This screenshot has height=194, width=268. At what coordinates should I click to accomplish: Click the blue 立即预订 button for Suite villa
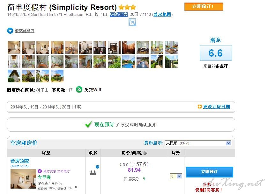click(209, 172)
